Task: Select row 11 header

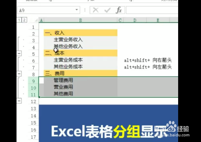Action: click(33, 95)
